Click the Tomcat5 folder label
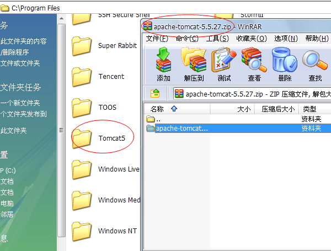Screen dimensions: 331x251 112,138
